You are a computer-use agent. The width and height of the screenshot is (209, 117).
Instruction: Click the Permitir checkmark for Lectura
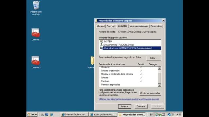pos(141,78)
